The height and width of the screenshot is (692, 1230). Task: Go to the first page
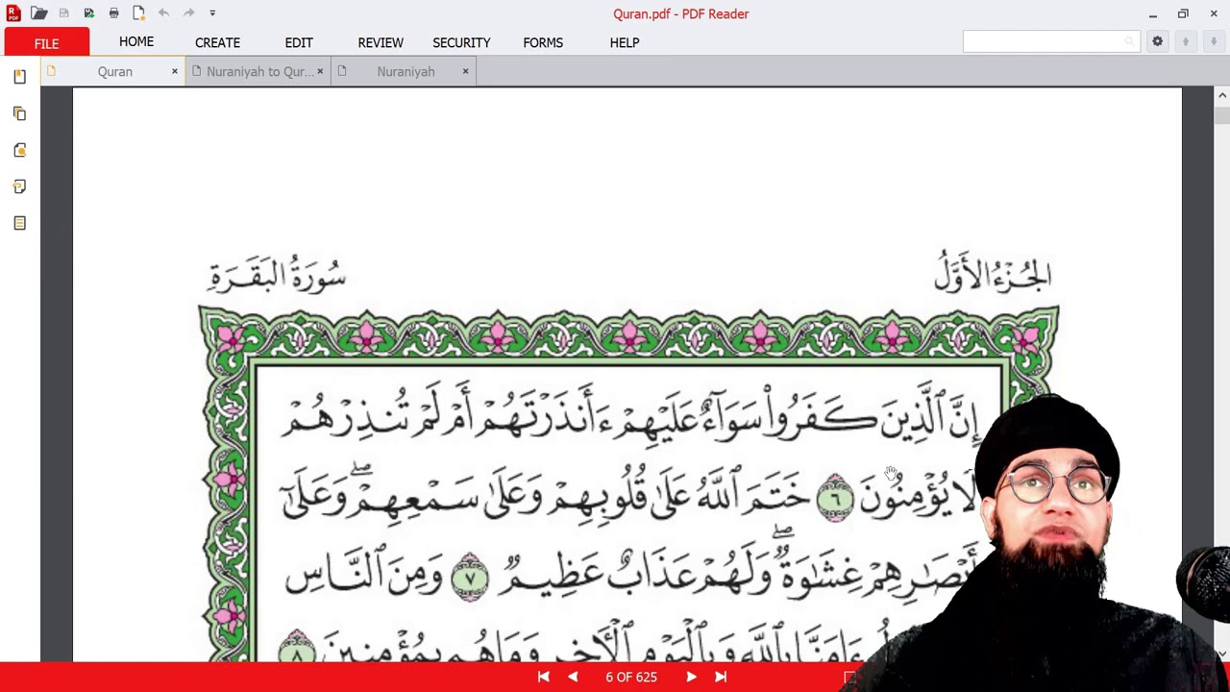543,677
